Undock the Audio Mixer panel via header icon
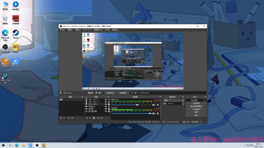Image resolution: width=264 pixels, height=148 pixels. tap(160, 97)
